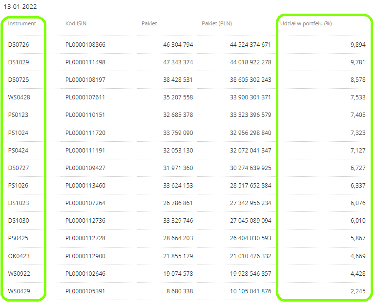
Task: Click the Pakiet column header
Action: 149,23
